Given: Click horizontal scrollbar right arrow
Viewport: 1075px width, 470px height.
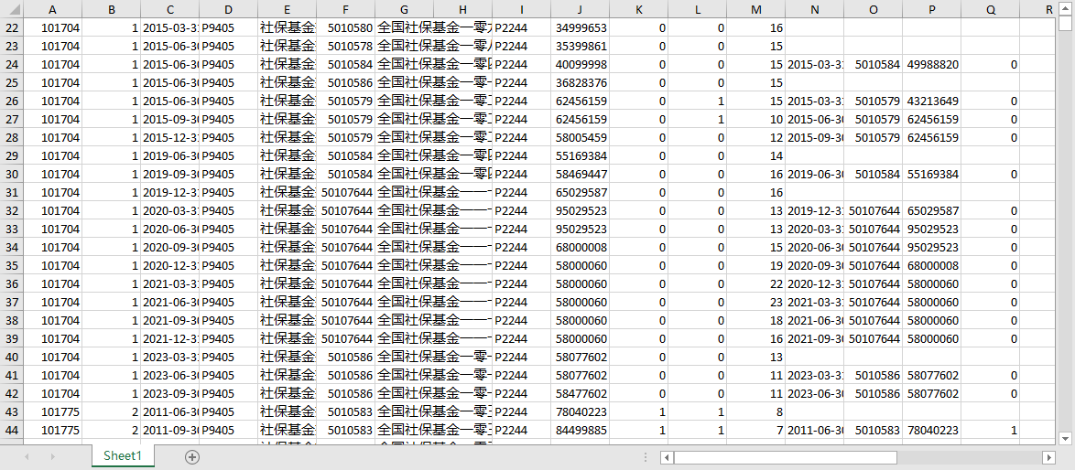Looking at the screenshot, I should [x=1048, y=456].
